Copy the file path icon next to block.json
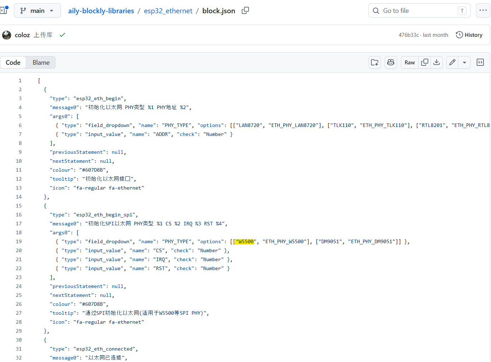Viewport: 491px width, 362px height. tap(245, 11)
